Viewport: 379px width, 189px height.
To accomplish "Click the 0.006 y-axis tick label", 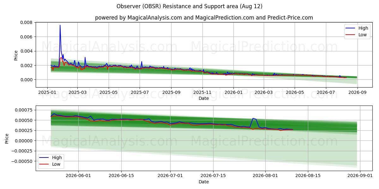I will pos(27,37).
